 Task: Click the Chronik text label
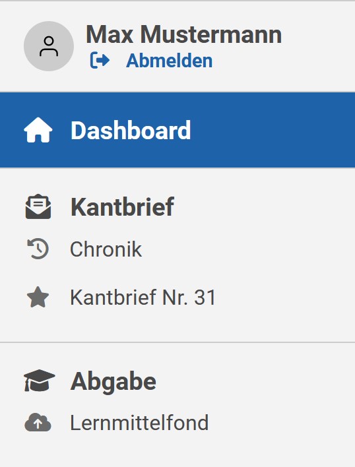pyautogui.click(x=106, y=249)
